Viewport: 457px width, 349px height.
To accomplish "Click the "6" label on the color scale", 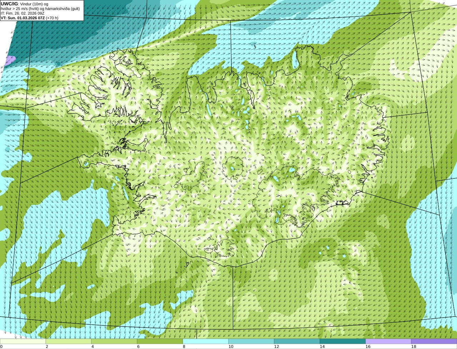I will (x=138, y=347).
